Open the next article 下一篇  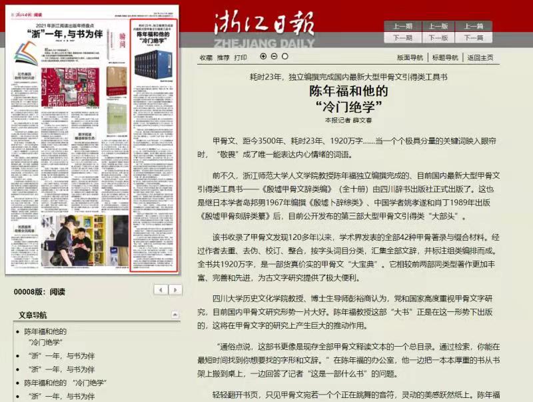tap(474, 37)
